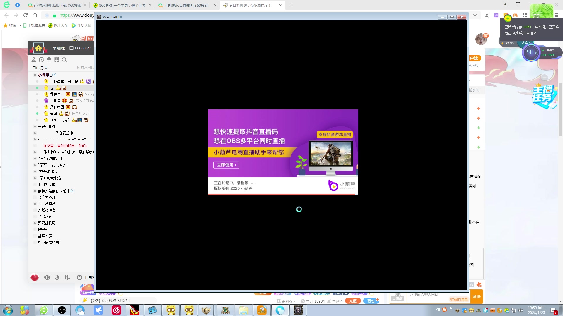Screen dimensions: 563x316
Task: Open the 收藏 favorites dropdown arrow
Action: [x=20, y=25]
